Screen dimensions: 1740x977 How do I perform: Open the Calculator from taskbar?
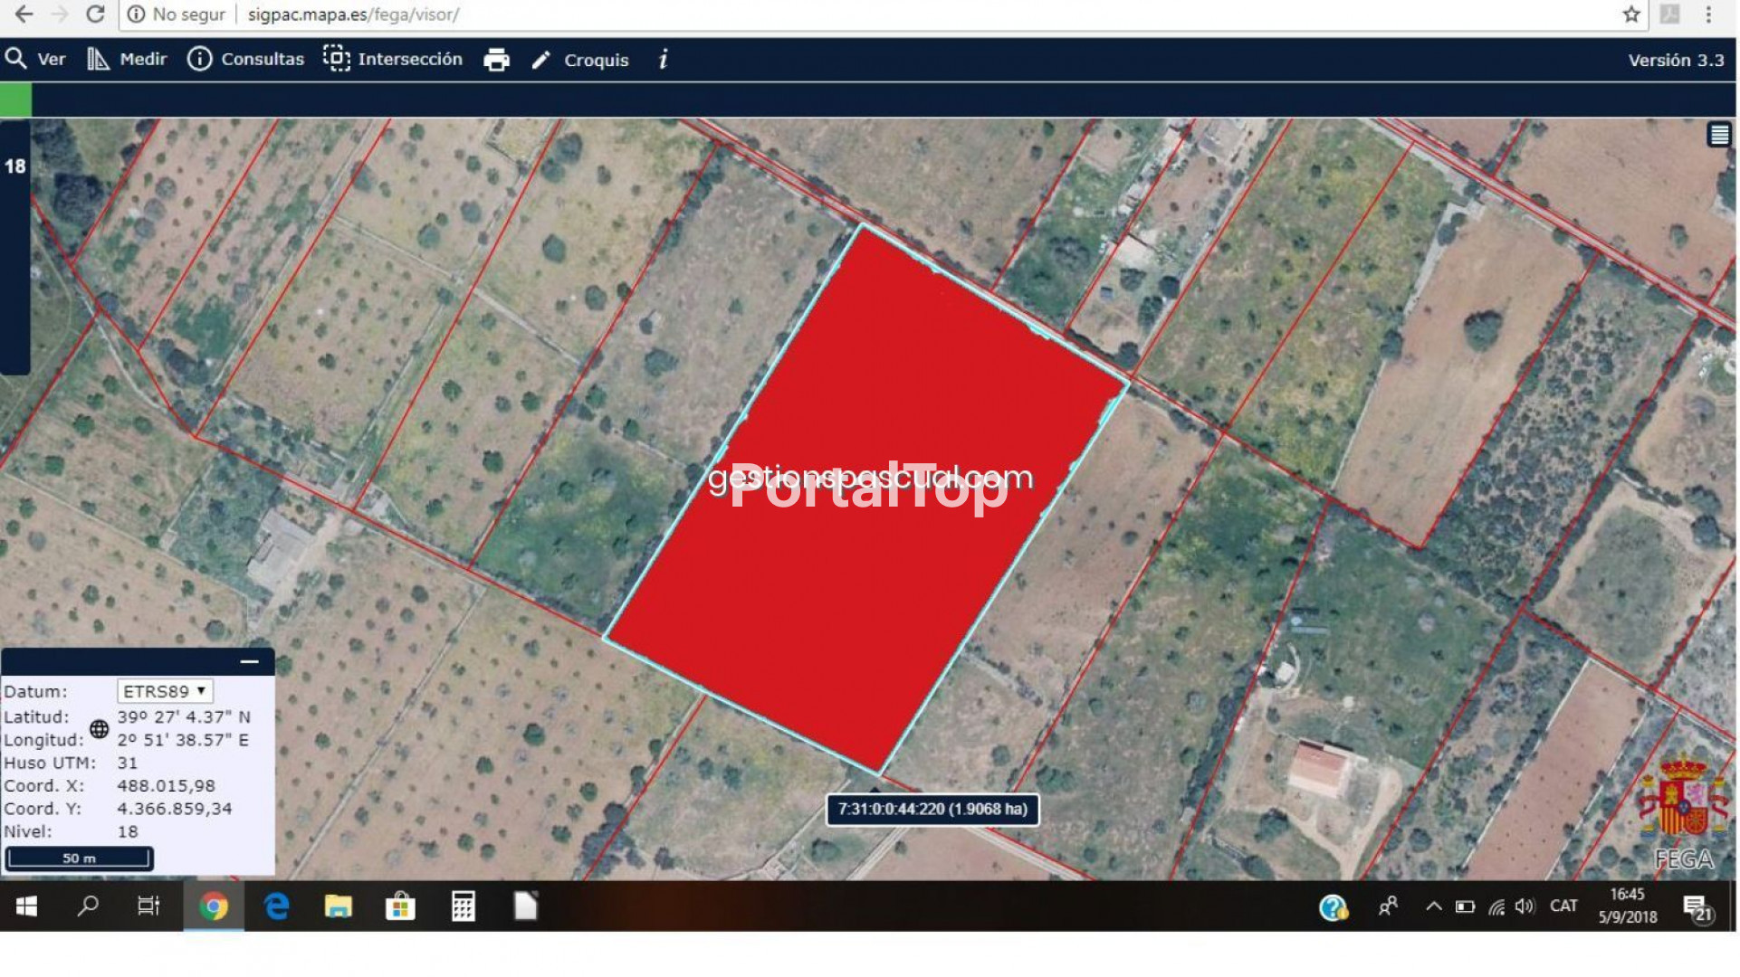click(463, 906)
